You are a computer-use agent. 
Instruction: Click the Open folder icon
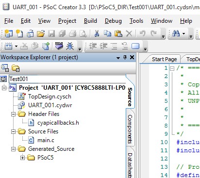pos(41,34)
